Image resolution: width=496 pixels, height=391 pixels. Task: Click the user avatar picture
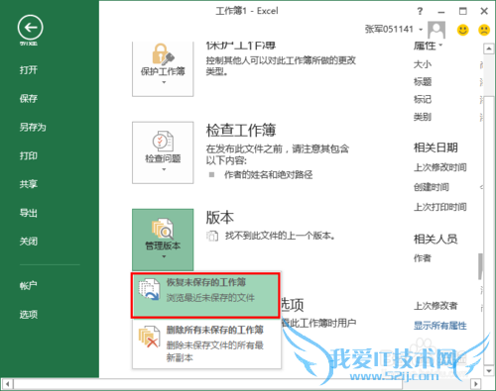436,30
